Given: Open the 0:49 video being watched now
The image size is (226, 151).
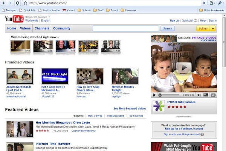Looking at the screenshot, I should pos(20,46).
